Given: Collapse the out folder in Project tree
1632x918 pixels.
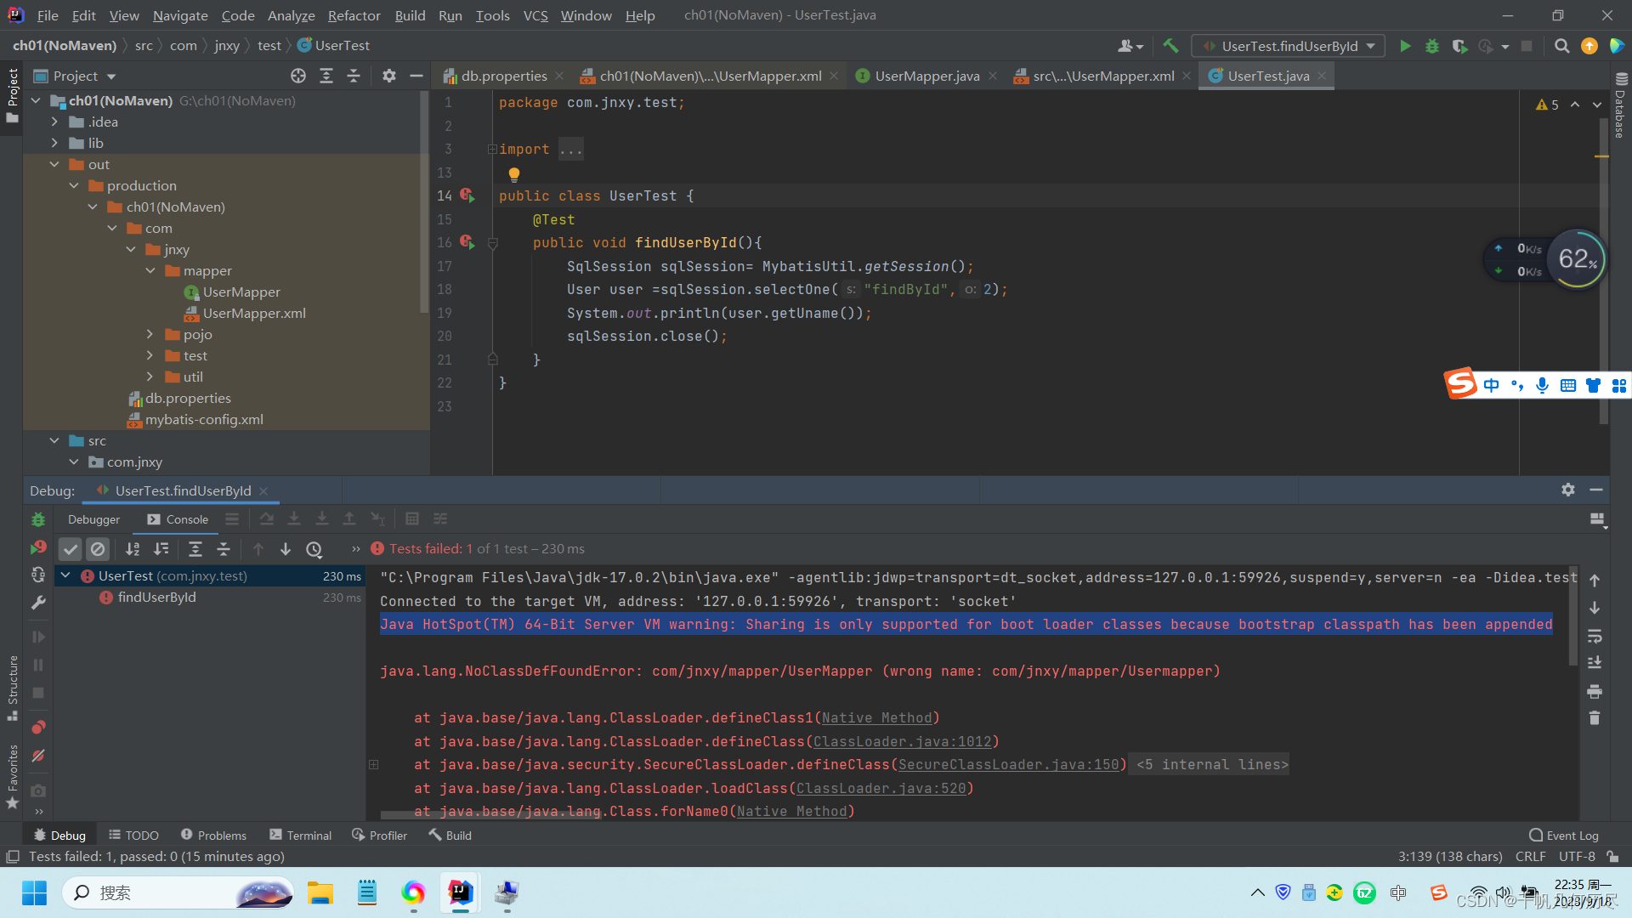Looking at the screenshot, I should click(x=54, y=164).
